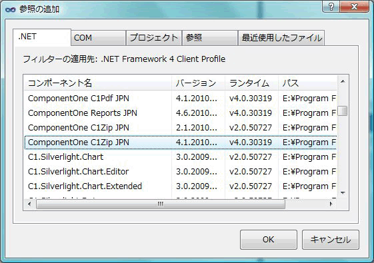Sort by ランタイム column header
This screenshot has width=374, height=263.
click(251, 83)
